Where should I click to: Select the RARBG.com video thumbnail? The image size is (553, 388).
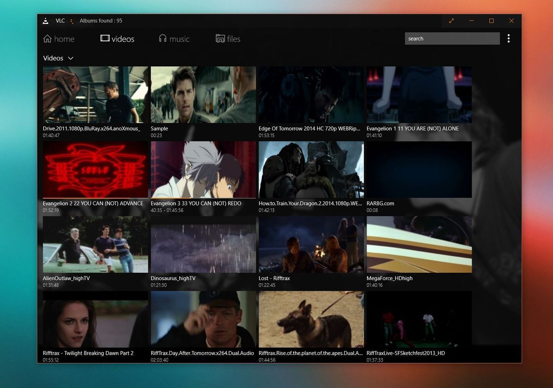pyautogui.click(x=418, y=169)
